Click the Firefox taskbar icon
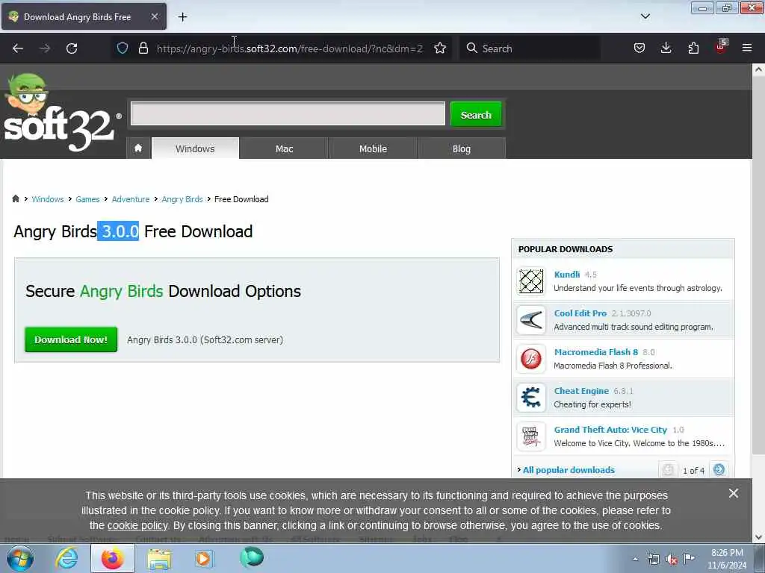Viewport: 765px width, 573px height. (113, 558)
